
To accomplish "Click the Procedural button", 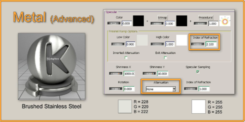I will point(206,17).
